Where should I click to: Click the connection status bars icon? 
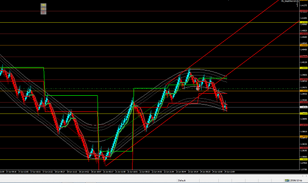[x=287, y=181]
